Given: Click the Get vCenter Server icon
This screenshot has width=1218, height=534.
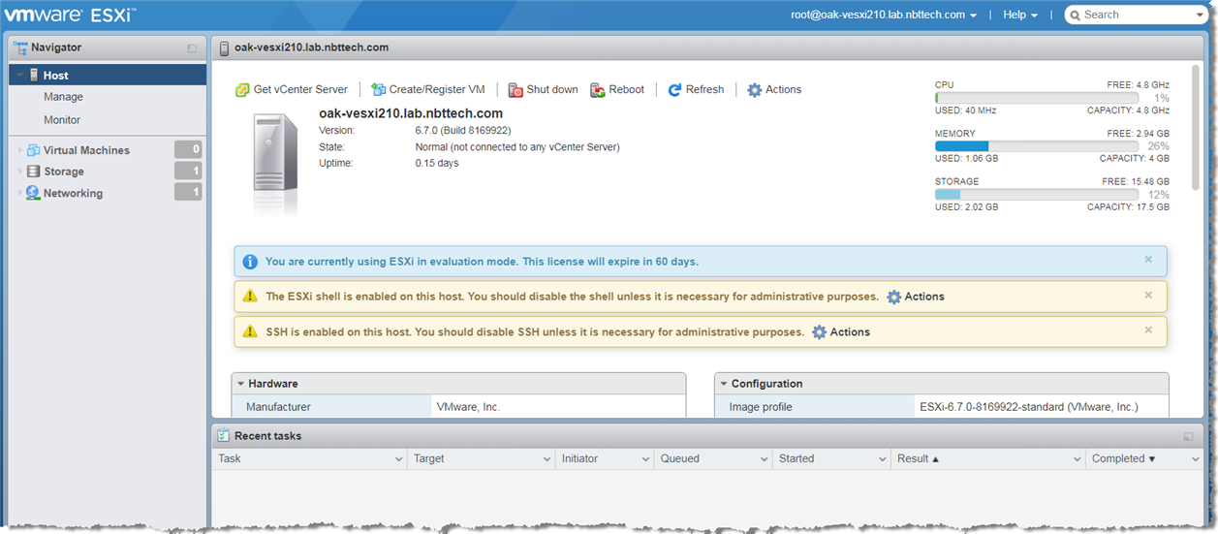Looking at the screenshot, I should tap(242, 90).
